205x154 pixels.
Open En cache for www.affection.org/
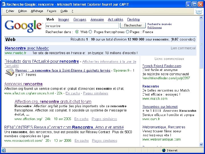pos(81,119)
